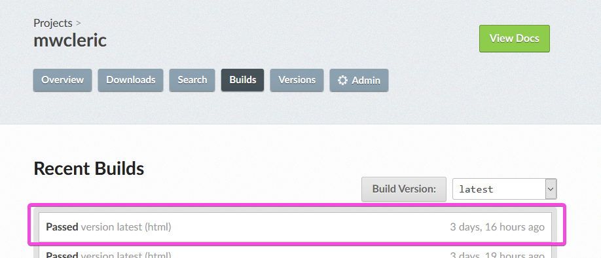
Task: Open the Admin tab label
Action: (366, 81)
